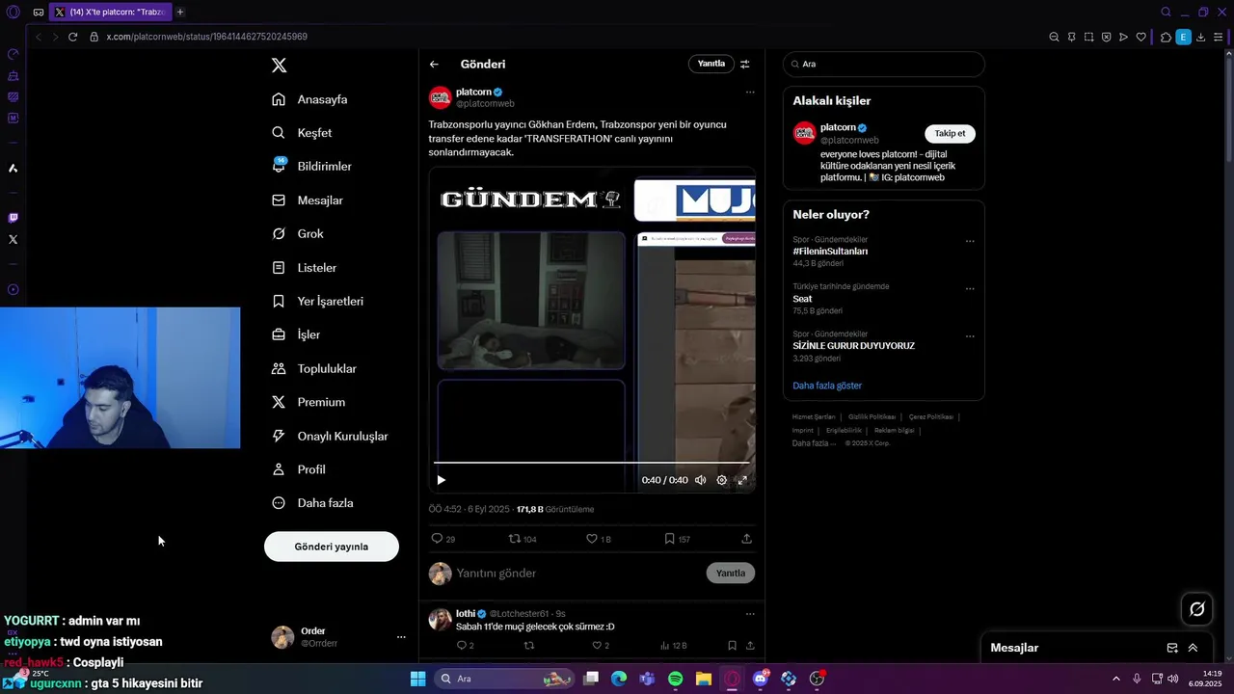The width and height of the screenshot is (1234, 694).
Task: Open more options for #FileninSultanları trend
Action: pyautogui.click(x=970, y=242)
